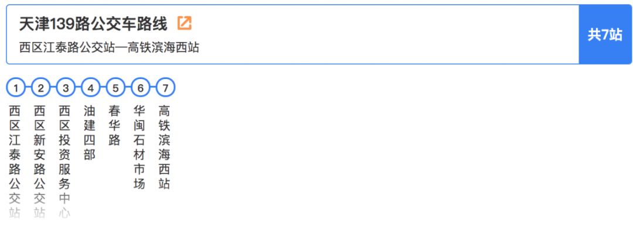The image size is (633, 237).
Task: Open the 天津139路公交车路线 title link
Action: click(93, 23)
